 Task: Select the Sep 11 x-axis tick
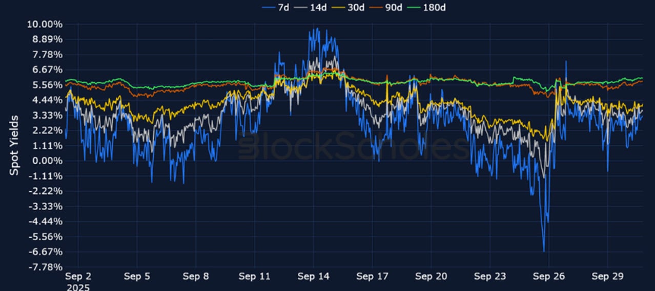pos(255,277)
